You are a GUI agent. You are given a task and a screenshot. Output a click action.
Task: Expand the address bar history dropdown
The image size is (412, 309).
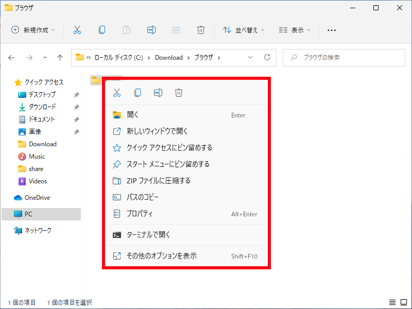250,57
